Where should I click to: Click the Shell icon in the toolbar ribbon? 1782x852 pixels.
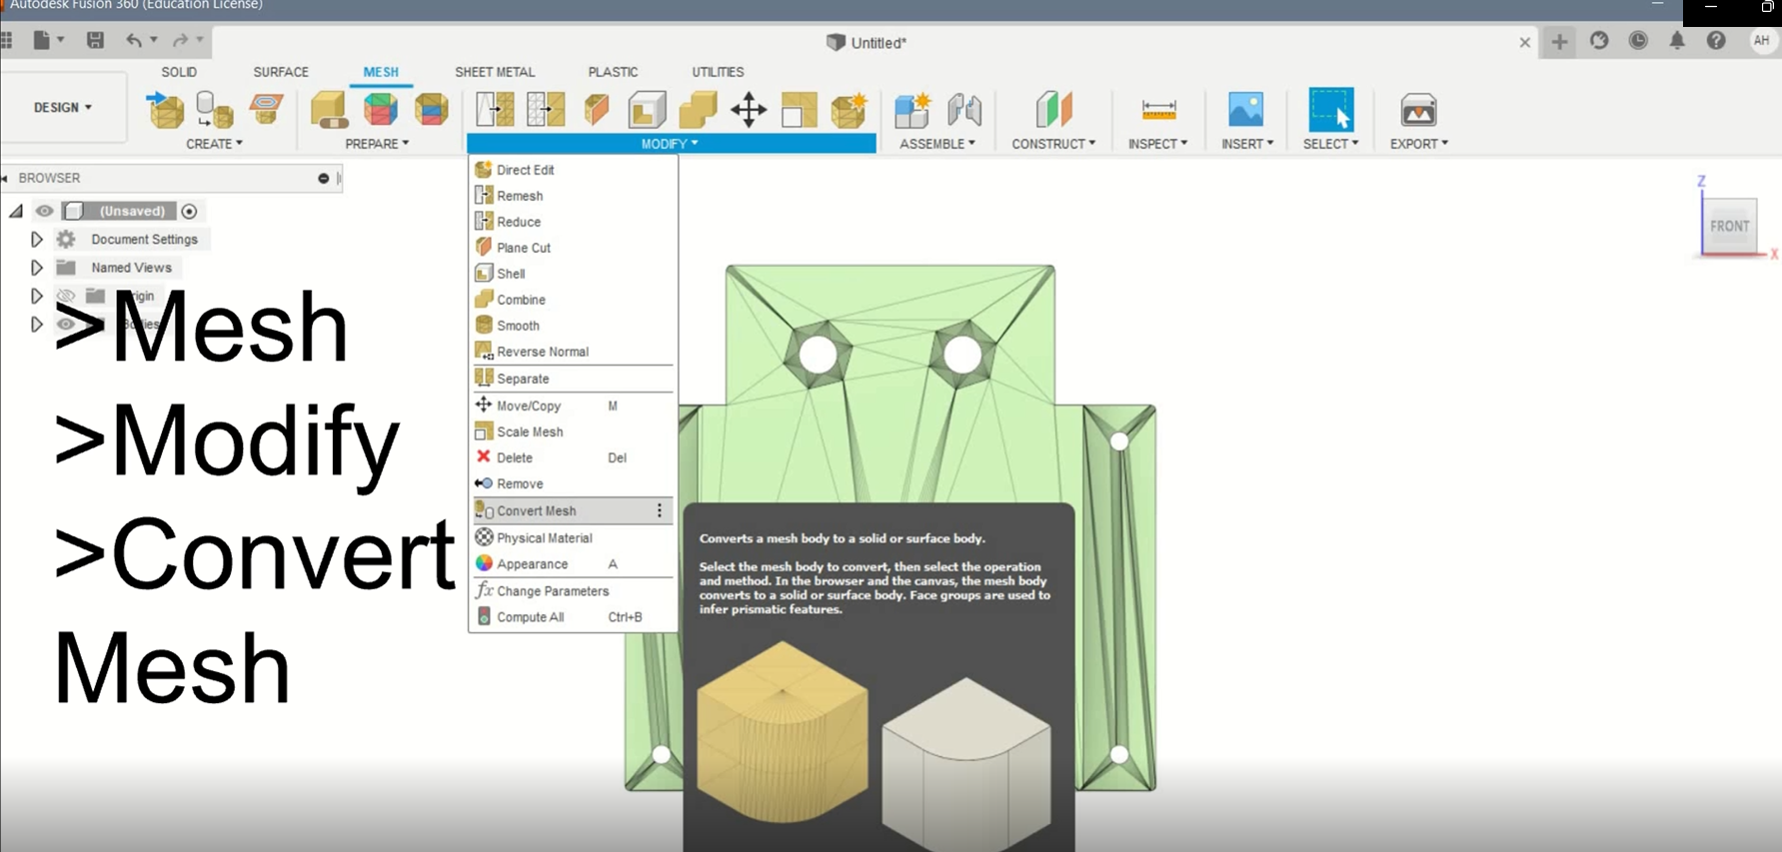(647, 109)
